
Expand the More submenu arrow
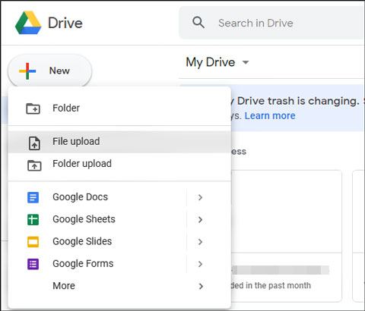tap(201, 286)
